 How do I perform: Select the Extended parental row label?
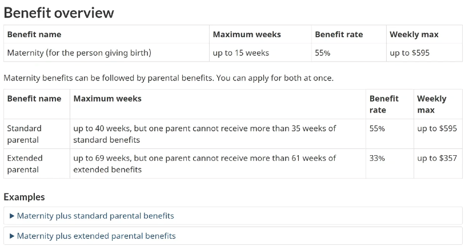point(25,164)
